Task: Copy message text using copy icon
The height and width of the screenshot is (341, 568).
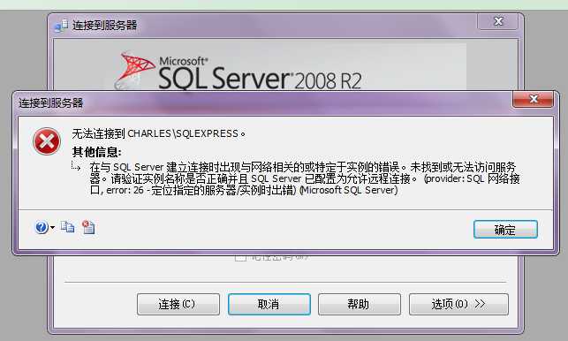Action: pos(67,227)
